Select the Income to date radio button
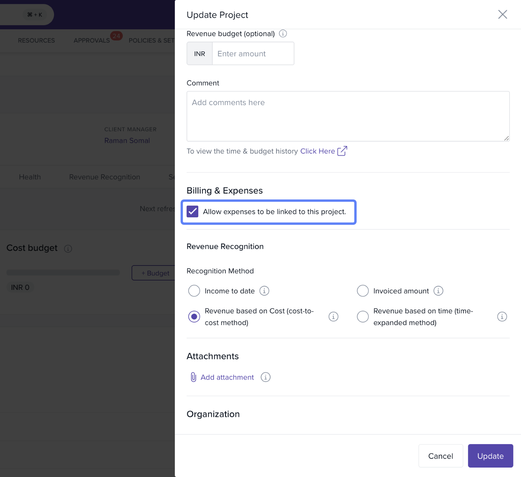This screenshot has height=477, width=521. click(194, 291)
